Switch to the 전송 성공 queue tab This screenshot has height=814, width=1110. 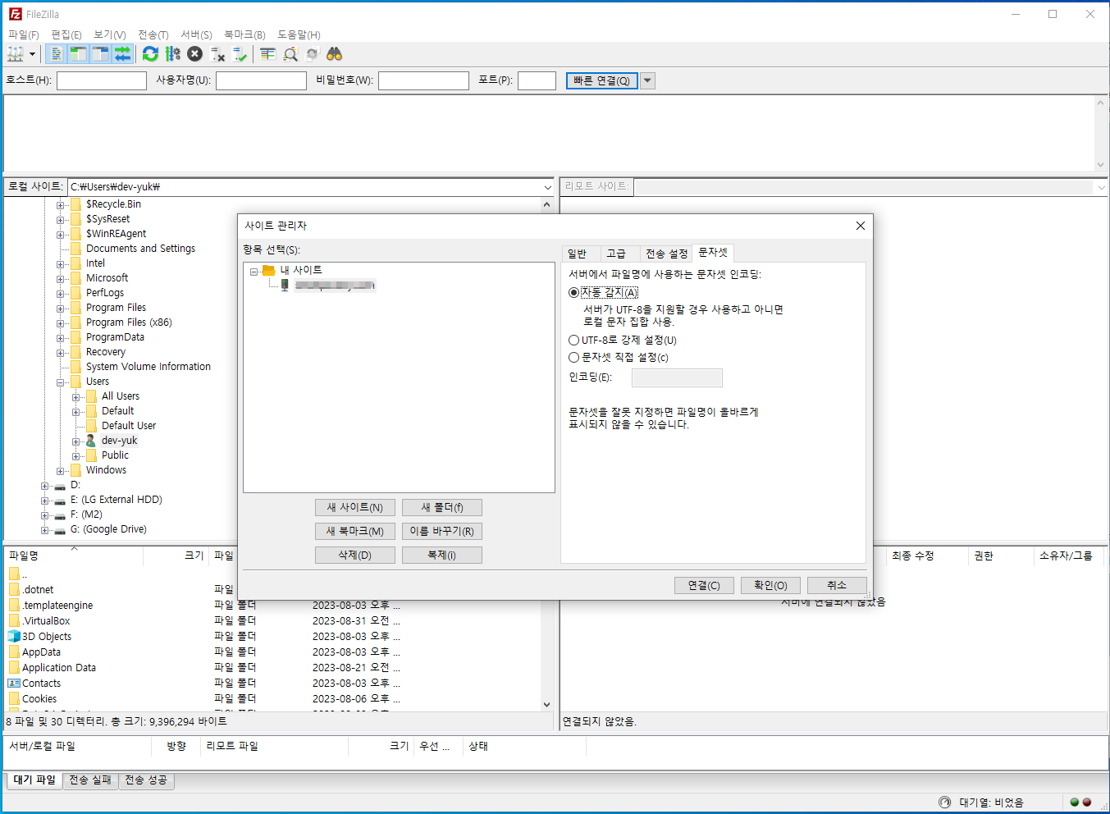pyautogui.click(x=146, y=780)
